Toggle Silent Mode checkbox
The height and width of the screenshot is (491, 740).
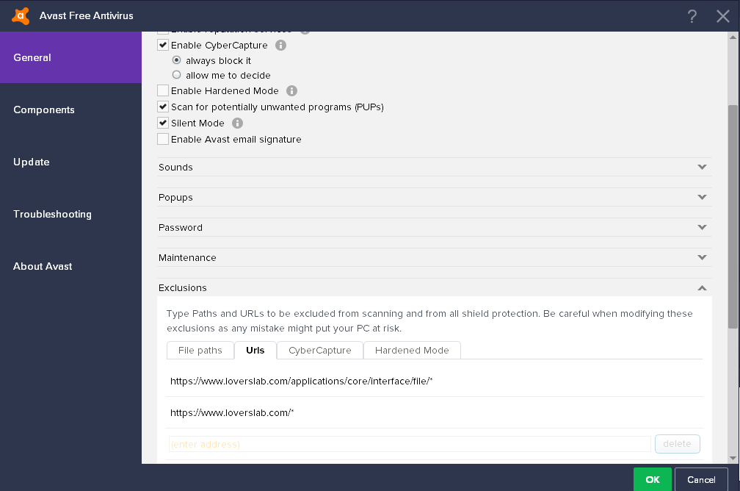coord(163,123)
